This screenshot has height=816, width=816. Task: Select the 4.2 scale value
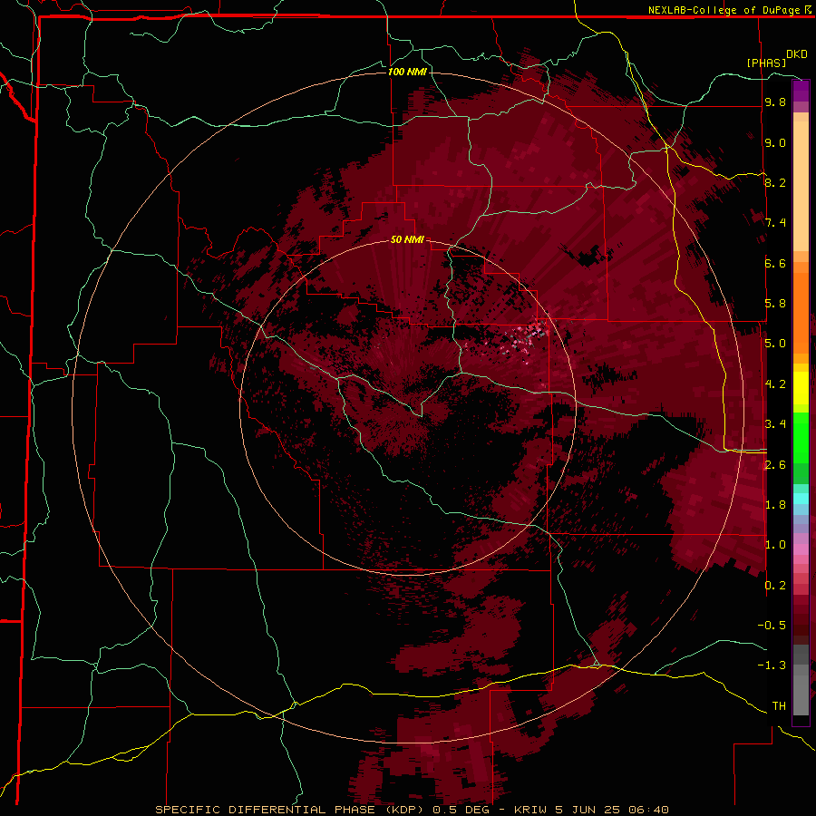tap(775, 384)
